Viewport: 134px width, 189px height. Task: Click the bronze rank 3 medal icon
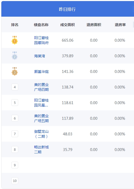click(15, 71)
